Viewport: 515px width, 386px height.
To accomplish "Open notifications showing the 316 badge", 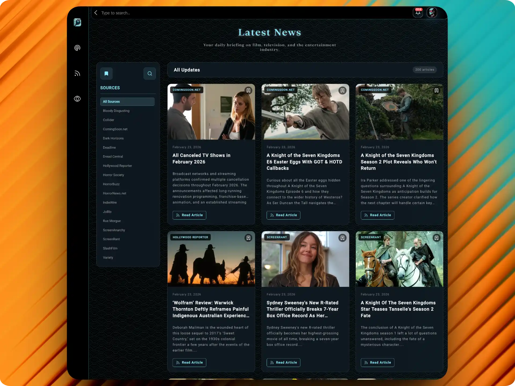I will tap(418, 12).
